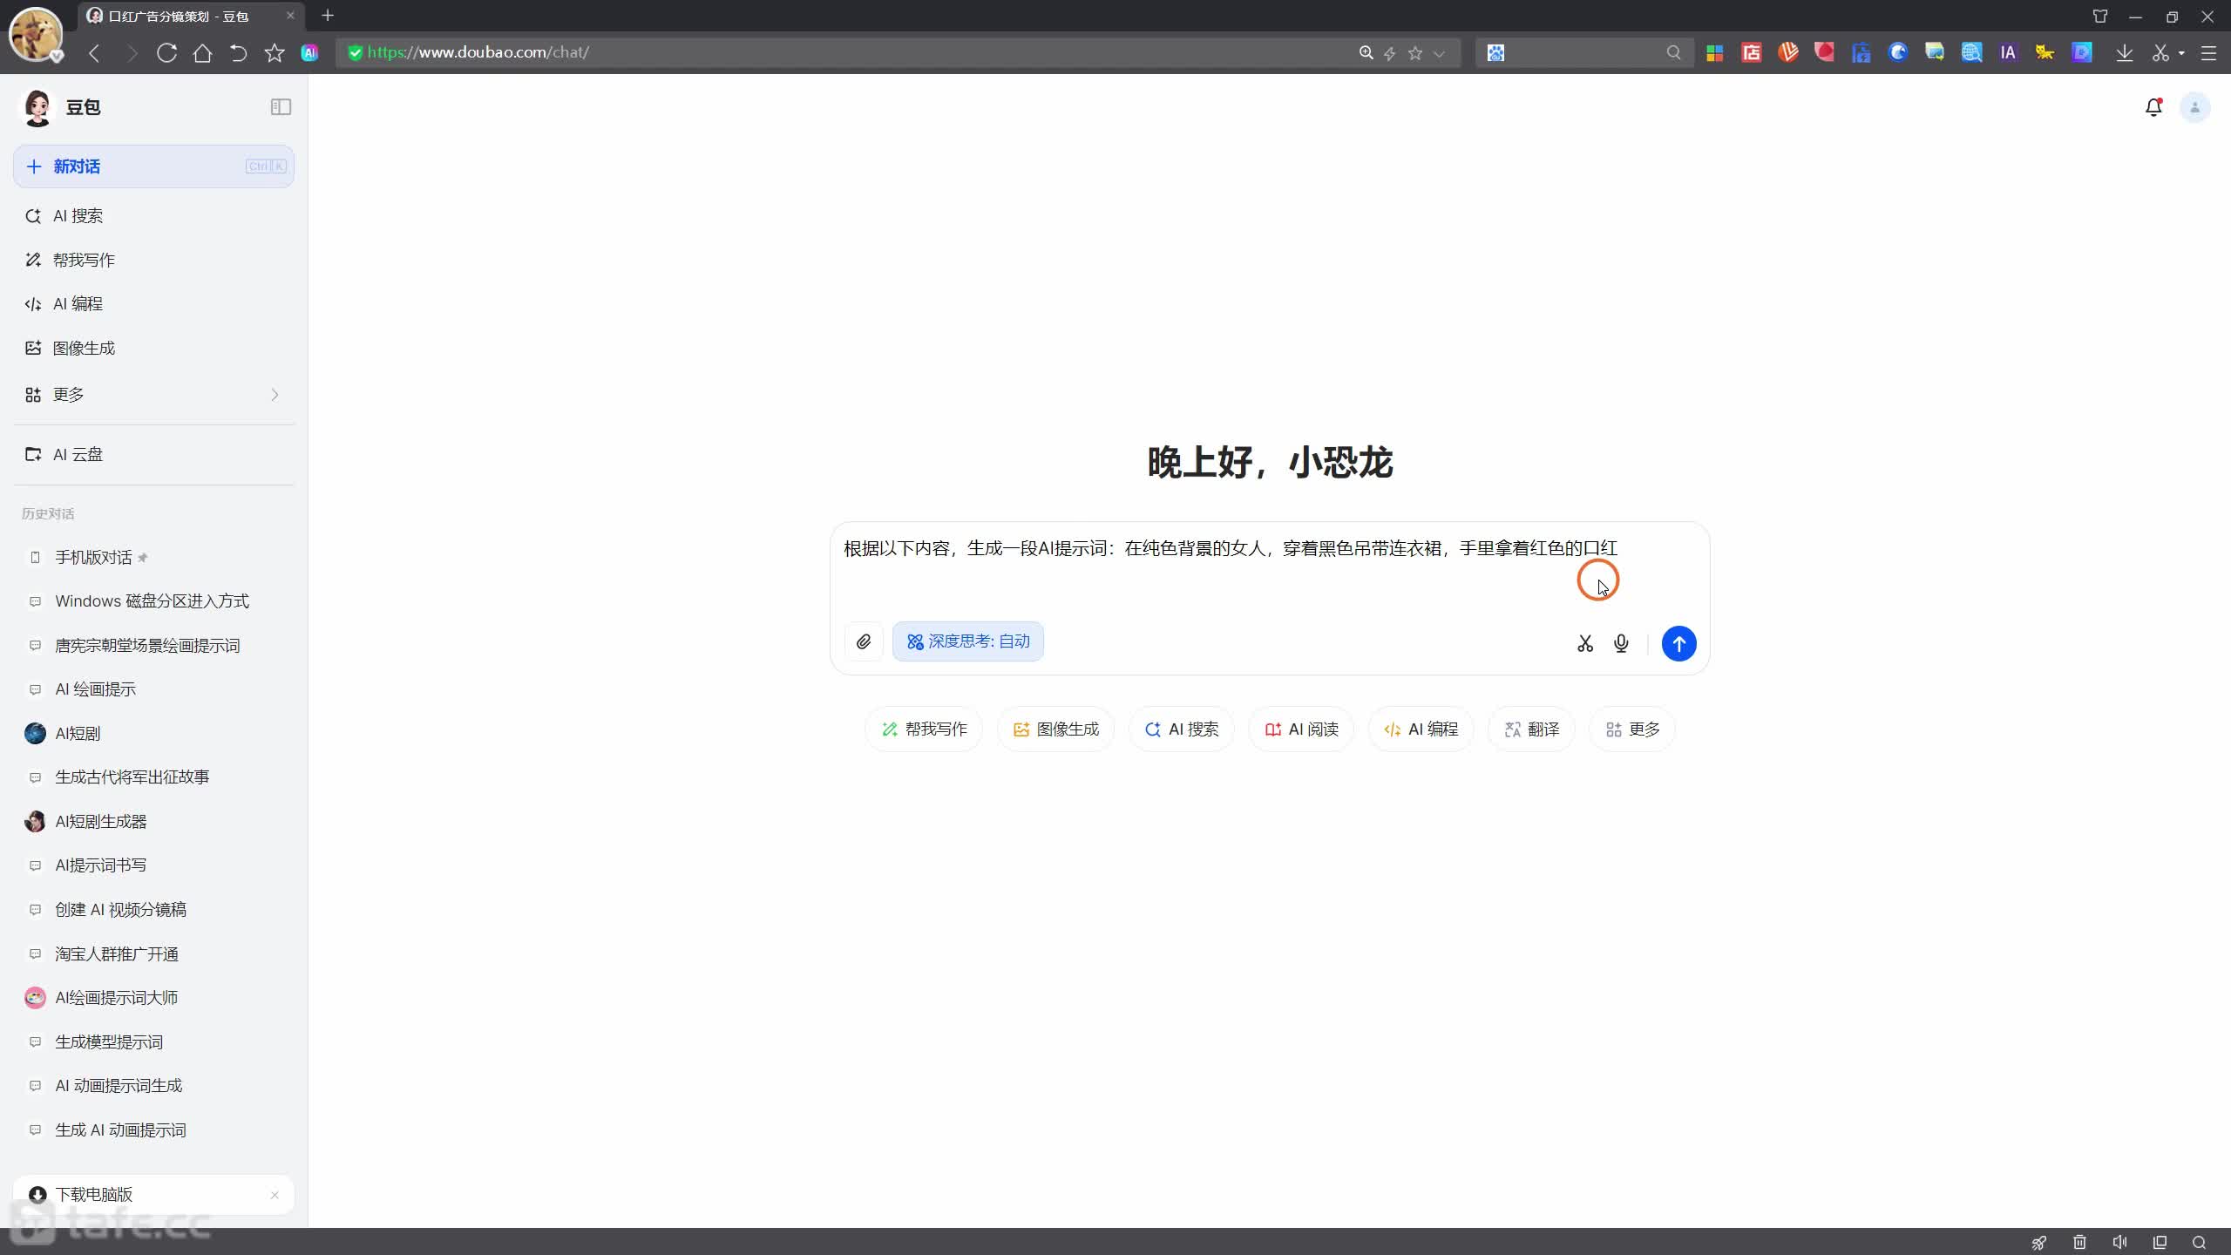This screenshot has height=1255, width=2231.
Task: Click the scissors screenshot icon in chat box
Action: pyautogui.click(x=1585, y=643)
